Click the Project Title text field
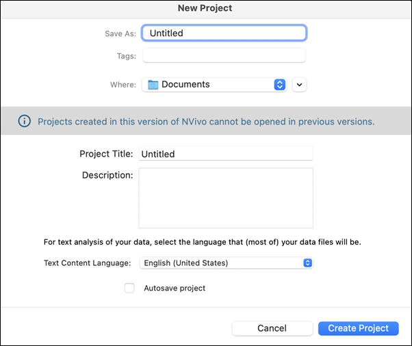 226,153
